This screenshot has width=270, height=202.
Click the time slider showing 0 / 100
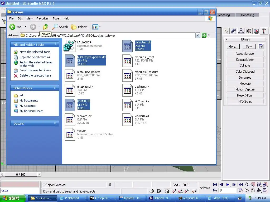pos(21,175)
